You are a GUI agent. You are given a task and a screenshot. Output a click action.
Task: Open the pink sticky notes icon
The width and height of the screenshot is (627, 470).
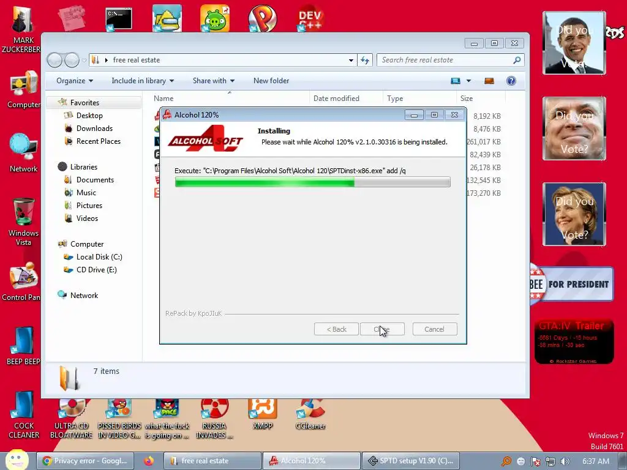[x=71, y=18]
